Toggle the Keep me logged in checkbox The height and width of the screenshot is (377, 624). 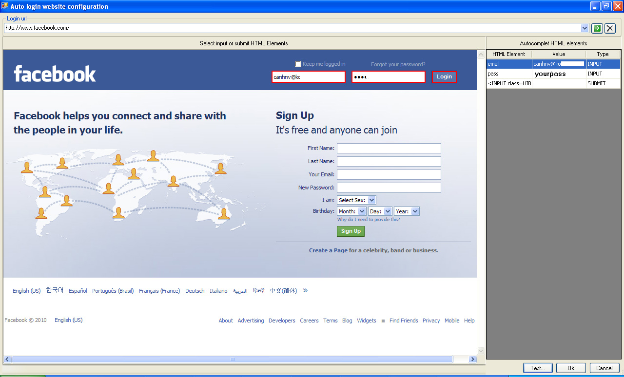298,64
